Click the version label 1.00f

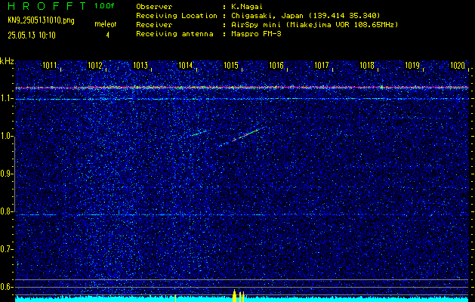(104, 6)
